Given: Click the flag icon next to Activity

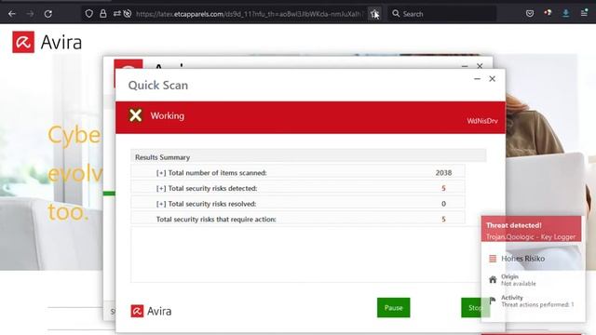Looking at the screenshot, I should coord(493,301).
